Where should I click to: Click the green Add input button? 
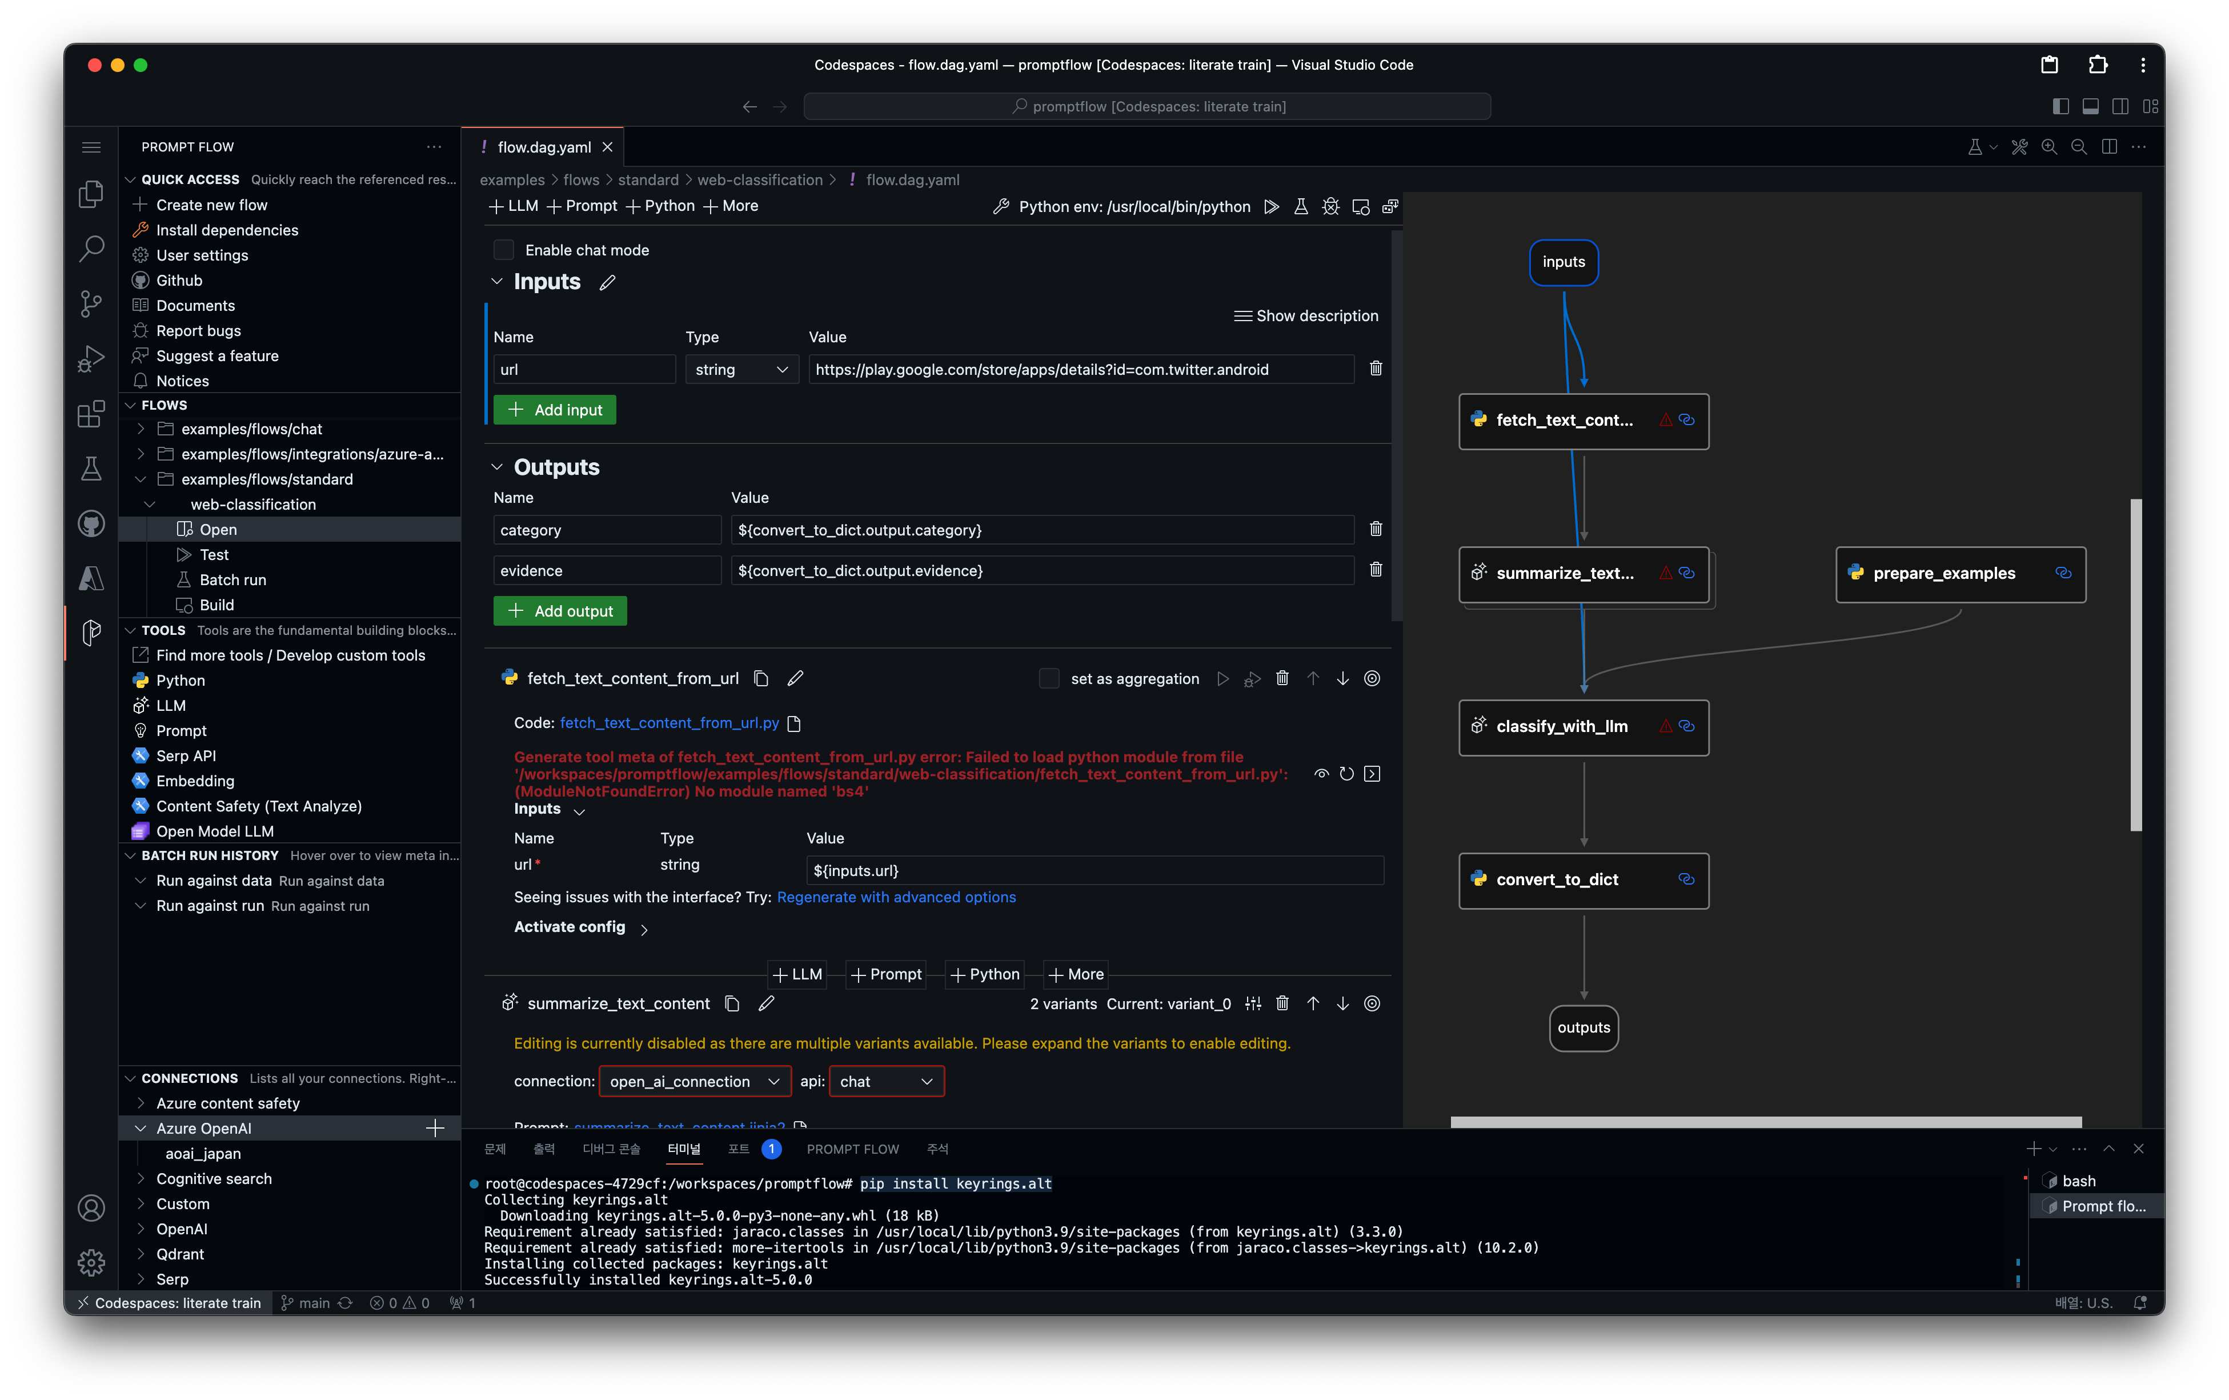pos(555,410)
